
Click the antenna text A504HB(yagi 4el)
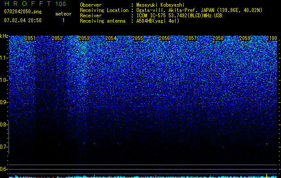pyautogui.click(x=158, y=21)
